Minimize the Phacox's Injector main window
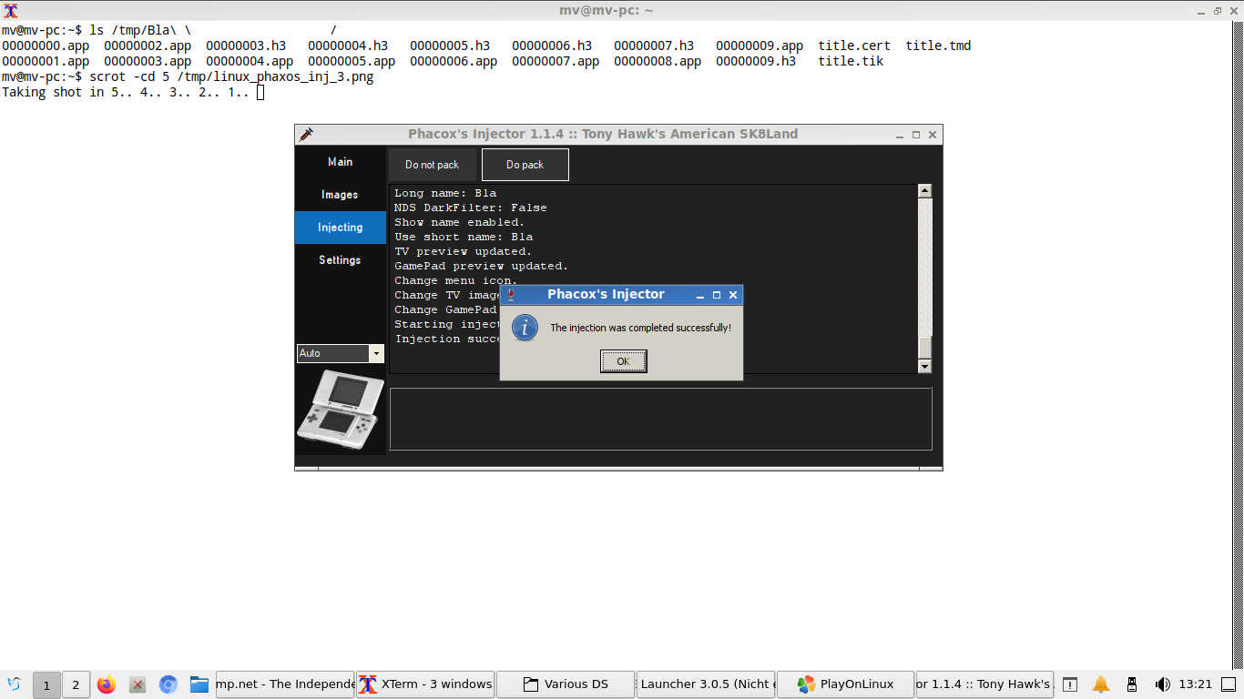1244x699 pixels. tap(900, 135)
